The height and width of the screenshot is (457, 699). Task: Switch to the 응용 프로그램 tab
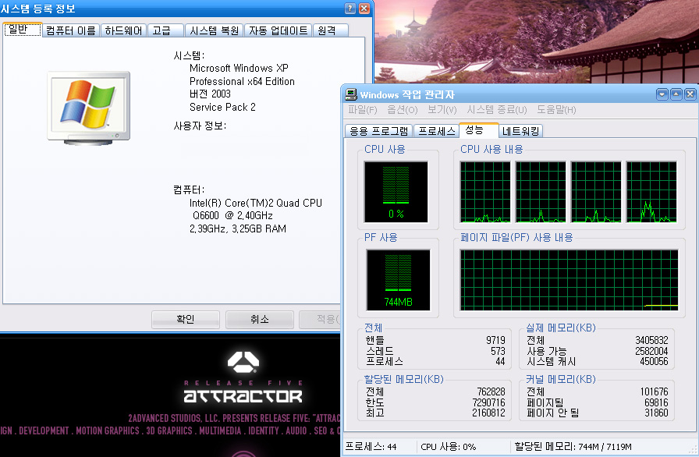point(378,131)
